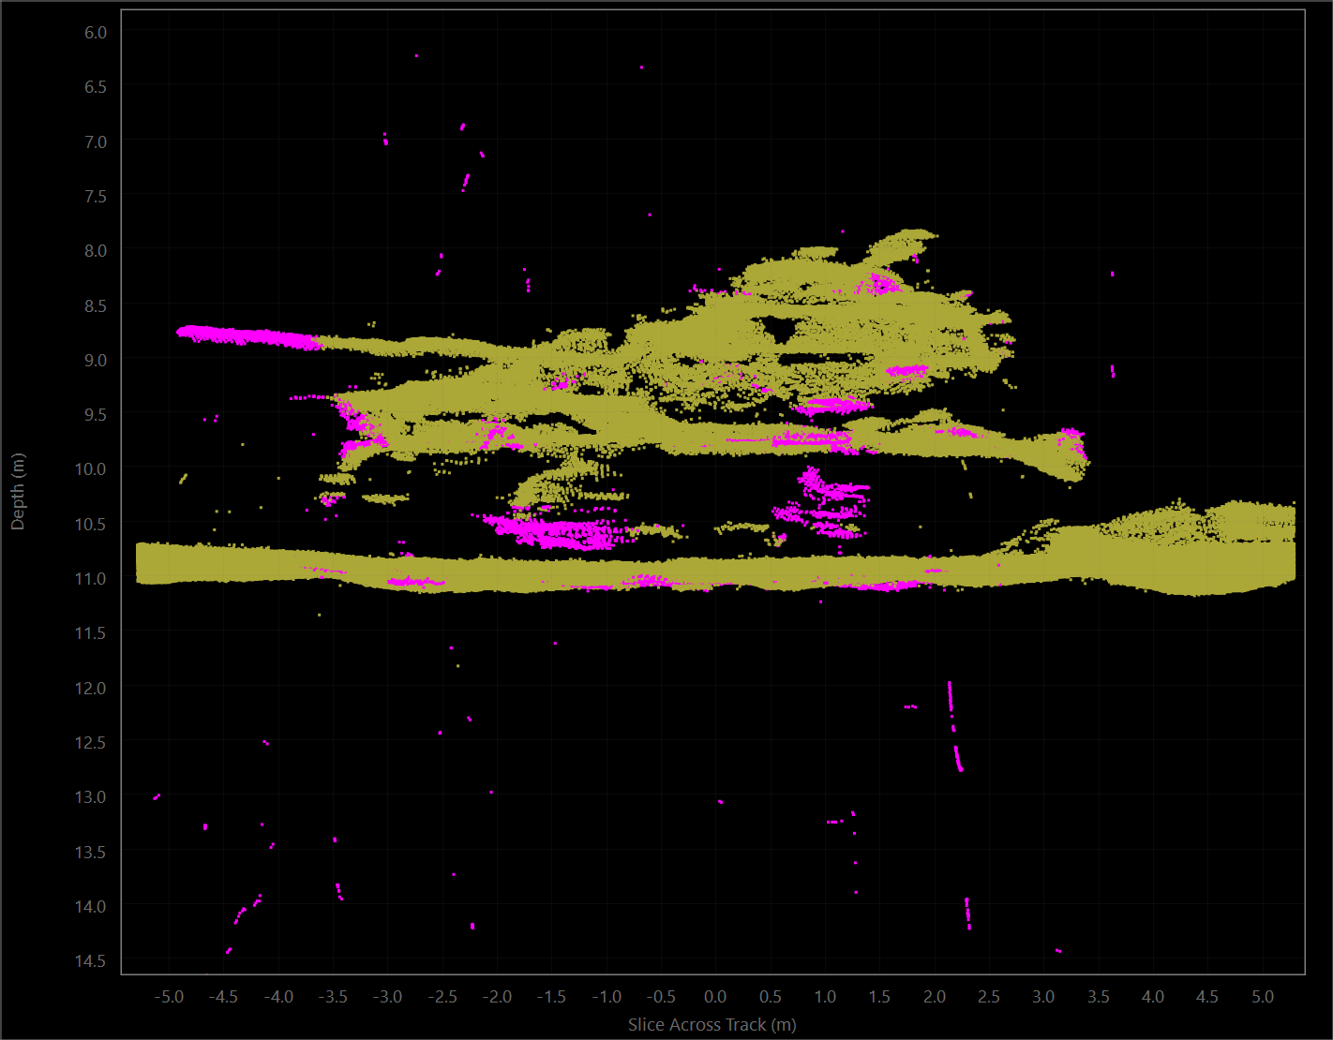Image resolution: width=1333 pixels, height=1040 pixels.
Task: Select the short magenta line near depth 14.0 right
Action: pos(967,913)
